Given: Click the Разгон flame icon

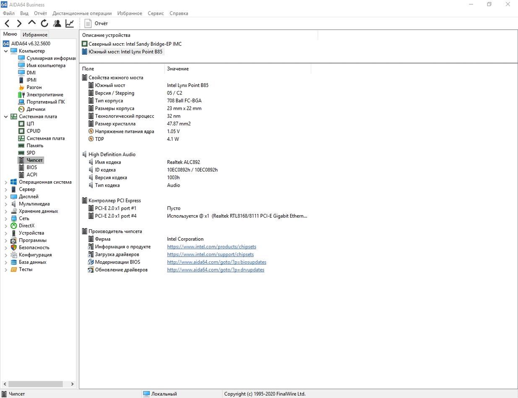Looking at the screenshot, I should pyautogui.click(x=21, y=87).
